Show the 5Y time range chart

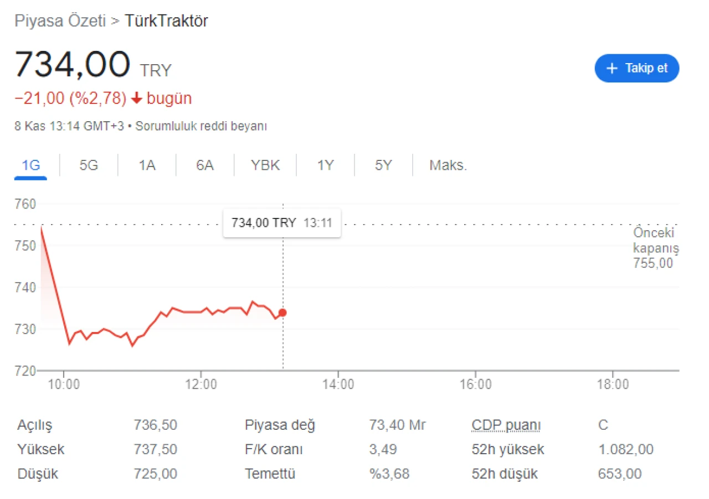coord(383,165)
